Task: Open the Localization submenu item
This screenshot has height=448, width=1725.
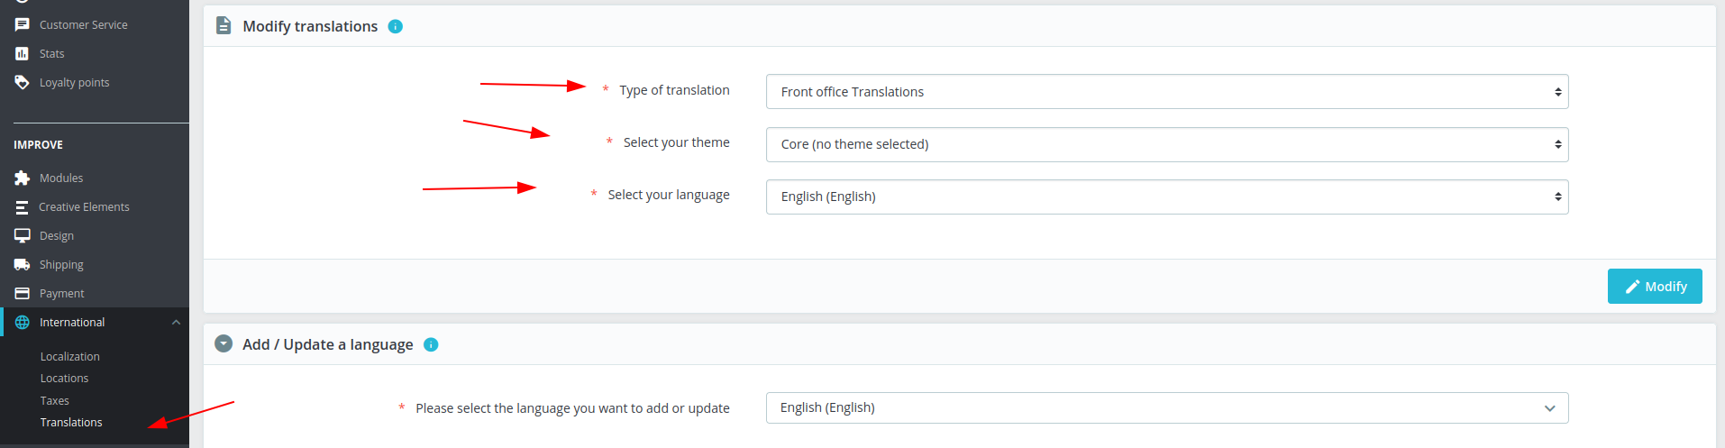Action: click(70, 356)
